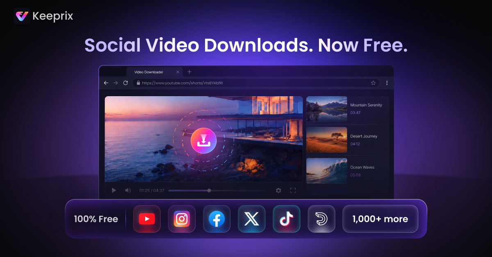Reload the browser page
Screen dimensions: 492x257
point(125,83)
